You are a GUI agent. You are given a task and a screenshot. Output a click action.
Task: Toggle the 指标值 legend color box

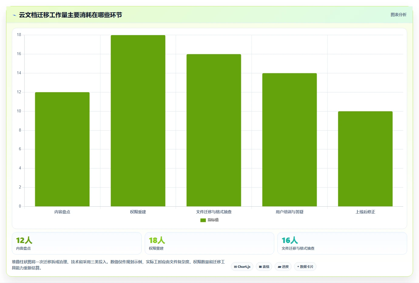click(x=203, y=220)
